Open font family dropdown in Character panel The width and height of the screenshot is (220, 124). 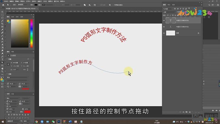coord(13,98)
